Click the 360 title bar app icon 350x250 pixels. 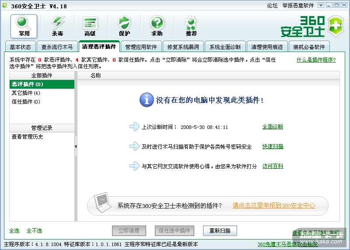tap(5, 6)
